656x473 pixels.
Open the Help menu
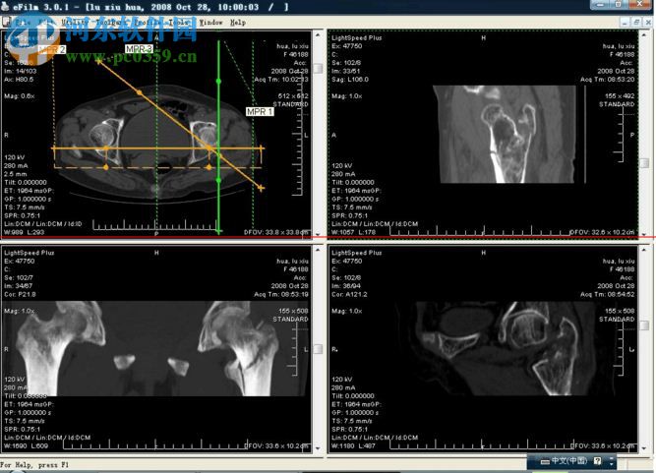238,23
